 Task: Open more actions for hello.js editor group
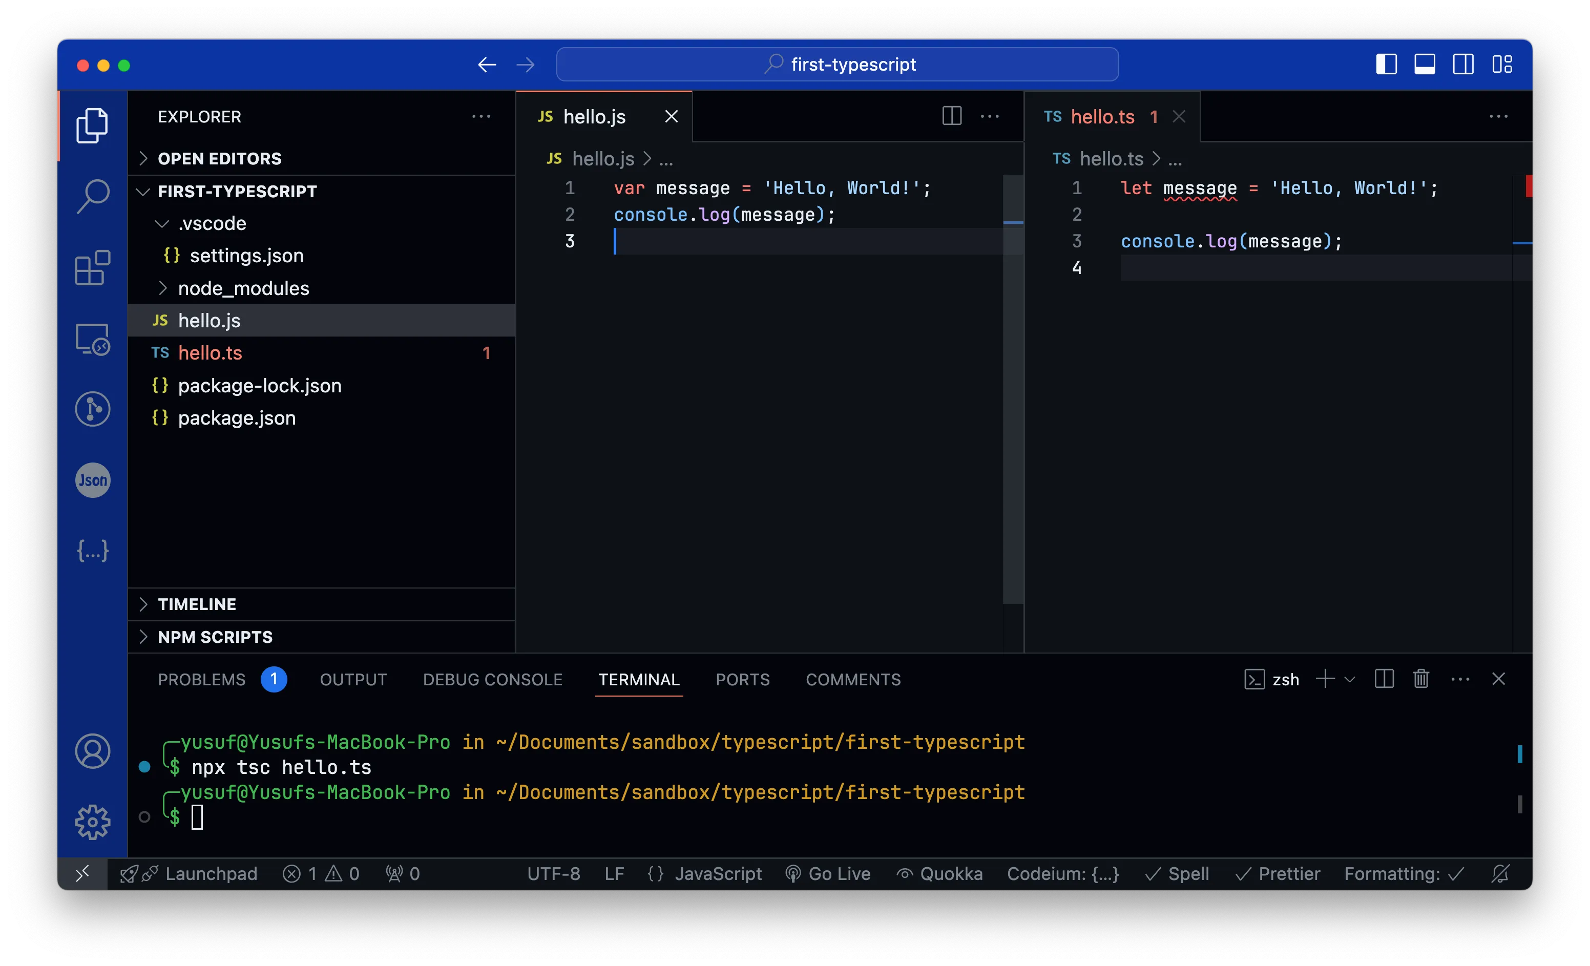pyautogui.click(x=990, y=116)
